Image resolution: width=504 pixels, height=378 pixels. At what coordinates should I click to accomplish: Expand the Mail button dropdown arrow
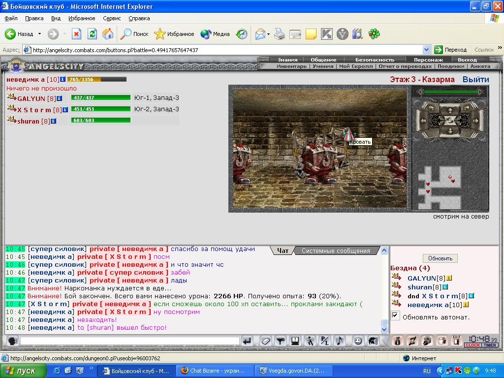(268, 34)
